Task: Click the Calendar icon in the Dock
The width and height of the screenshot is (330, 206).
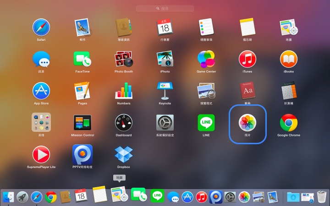Action: 81,195
